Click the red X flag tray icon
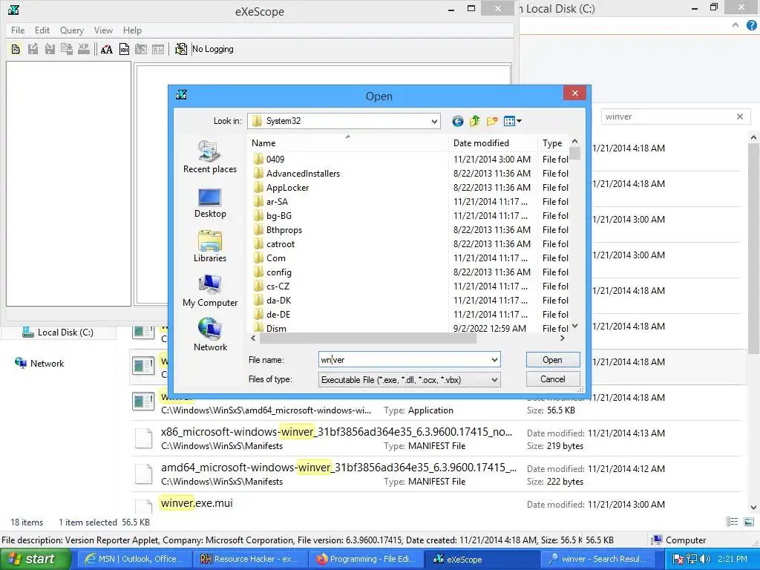Screen dimensions: 760x570 click(x=678, y=559)
